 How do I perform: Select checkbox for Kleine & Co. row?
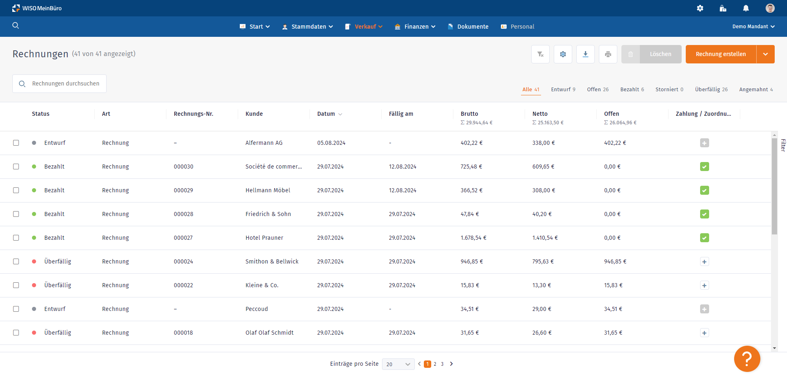[x=16, y=285]
